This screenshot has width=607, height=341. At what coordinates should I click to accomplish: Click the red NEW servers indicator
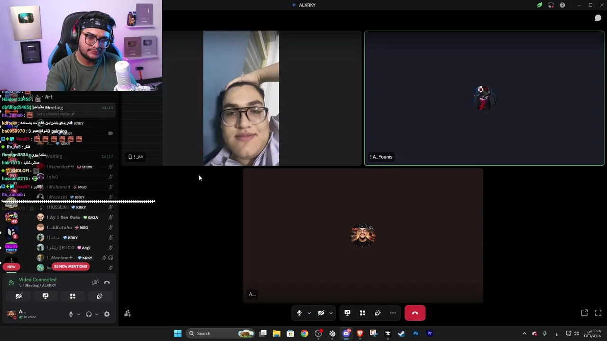[x=11, y=267]
